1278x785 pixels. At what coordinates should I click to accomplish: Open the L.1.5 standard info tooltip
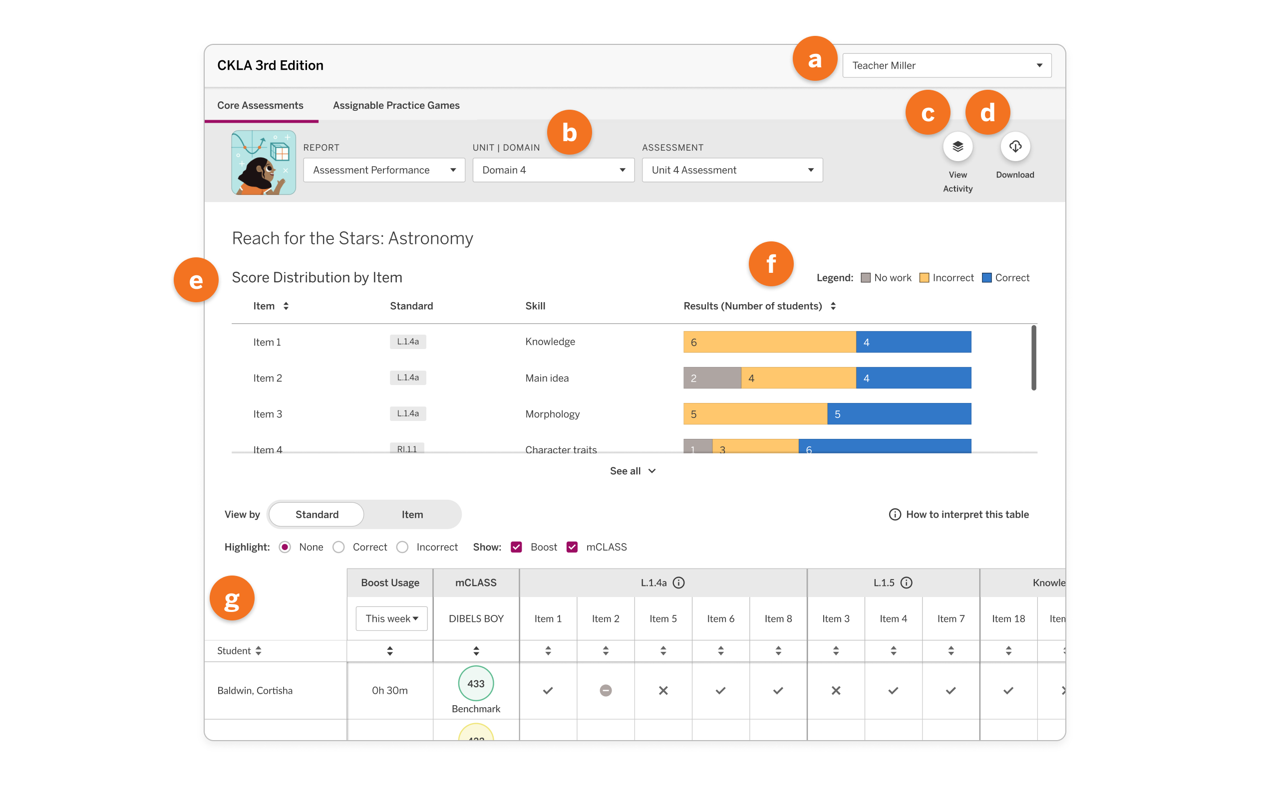[x=908, y=583]
